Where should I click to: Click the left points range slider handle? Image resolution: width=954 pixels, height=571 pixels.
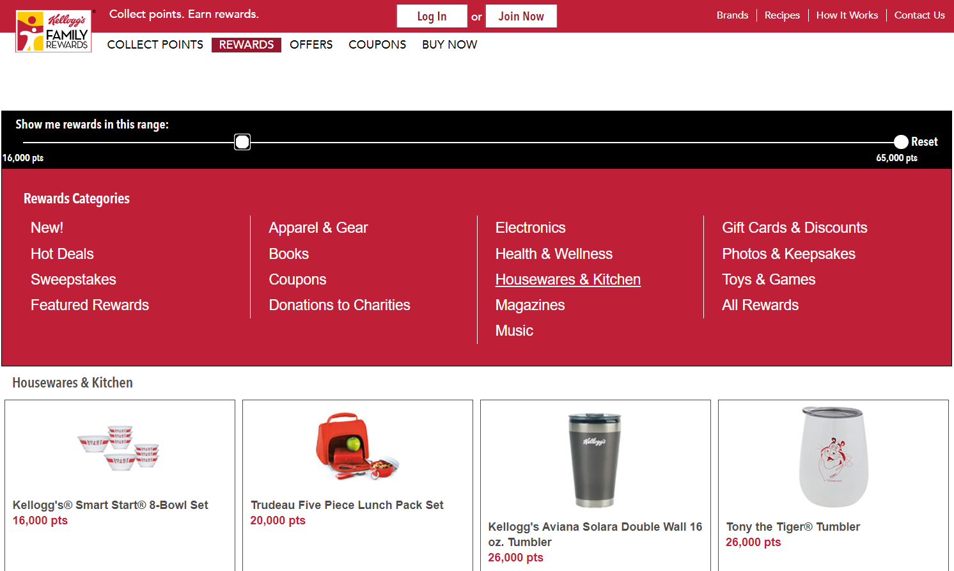[242, 142]
